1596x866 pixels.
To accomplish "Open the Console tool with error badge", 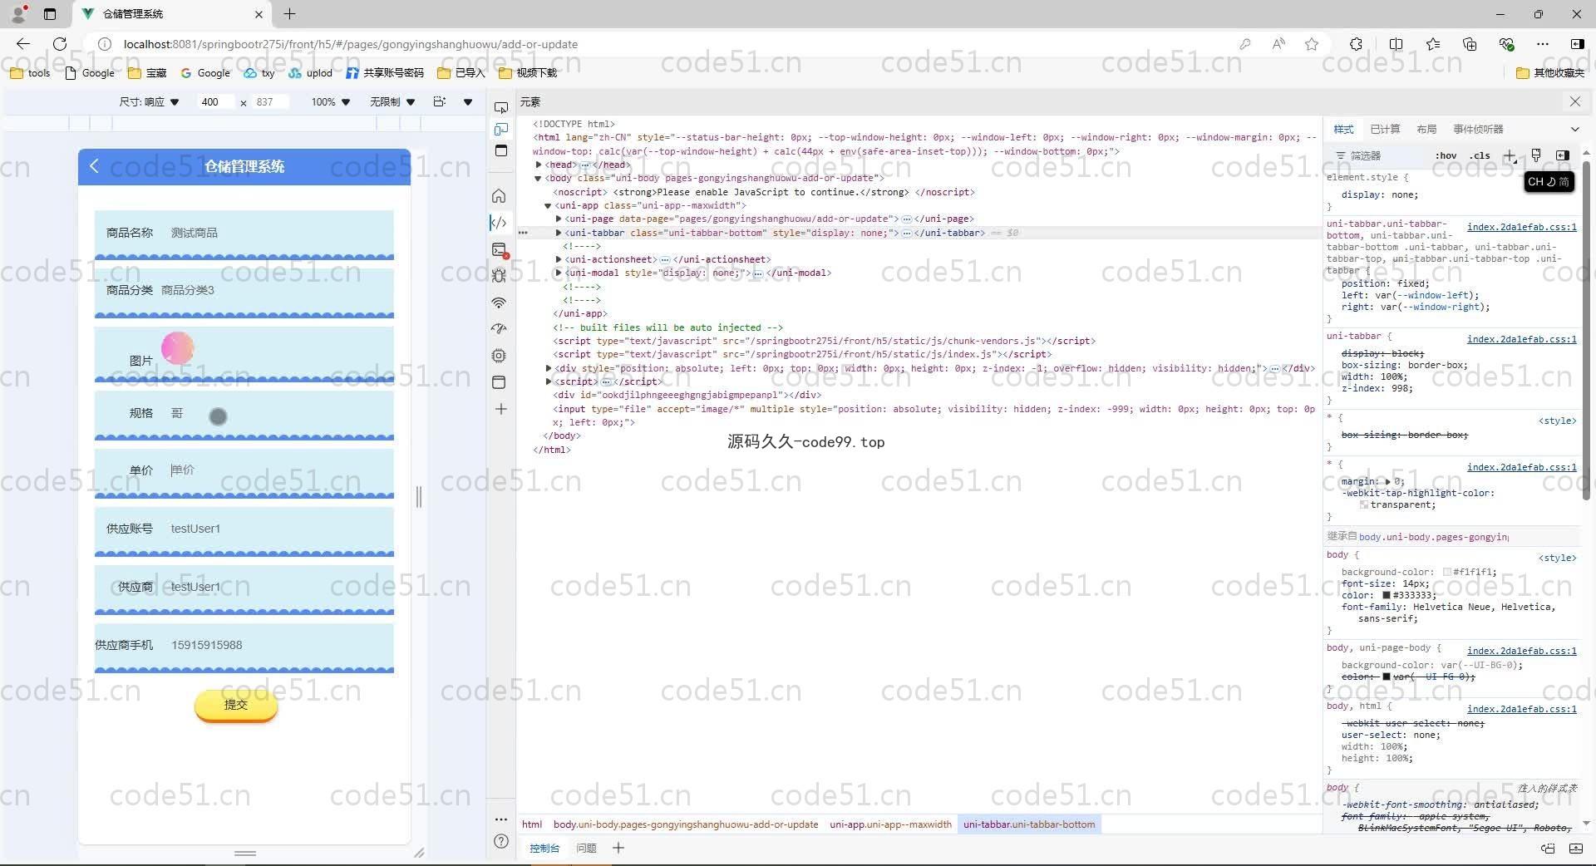I will 499,249.
